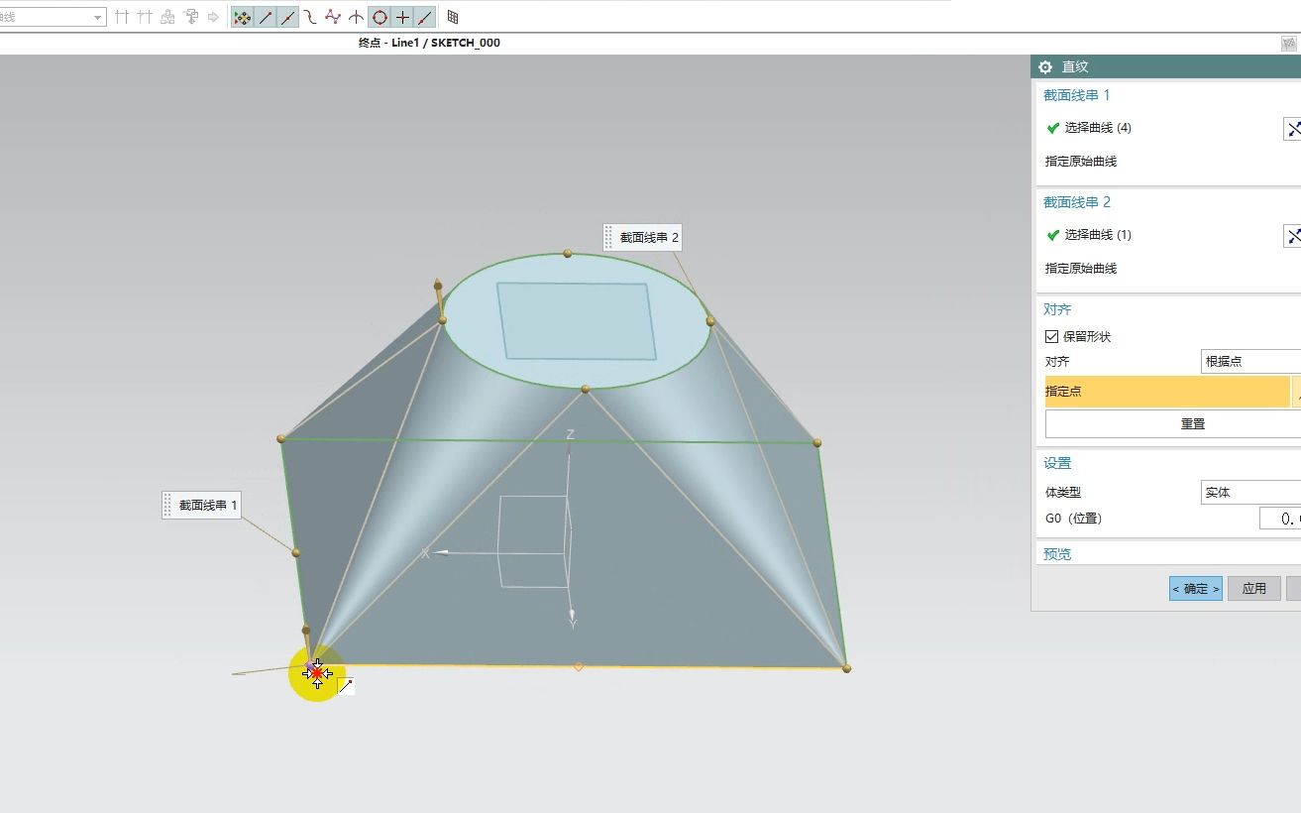The image size is (1301, 813).
Task: Click alignment point at ellipse top
Action: [x=567, y=254]
